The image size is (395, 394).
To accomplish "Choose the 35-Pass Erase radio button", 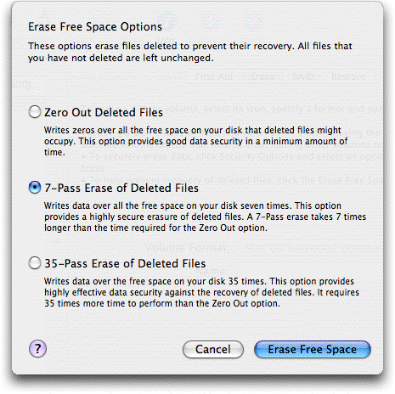I will 35,263.
